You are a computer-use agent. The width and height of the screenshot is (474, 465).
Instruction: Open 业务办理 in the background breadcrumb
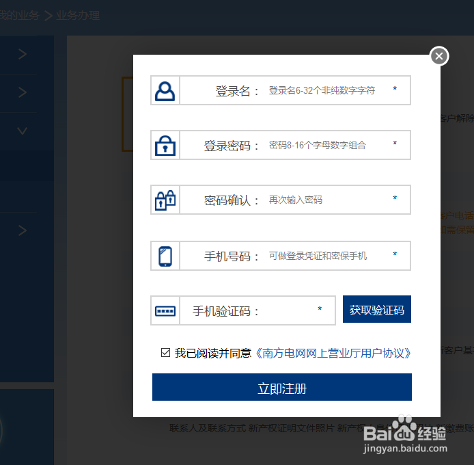coord(78,16)
